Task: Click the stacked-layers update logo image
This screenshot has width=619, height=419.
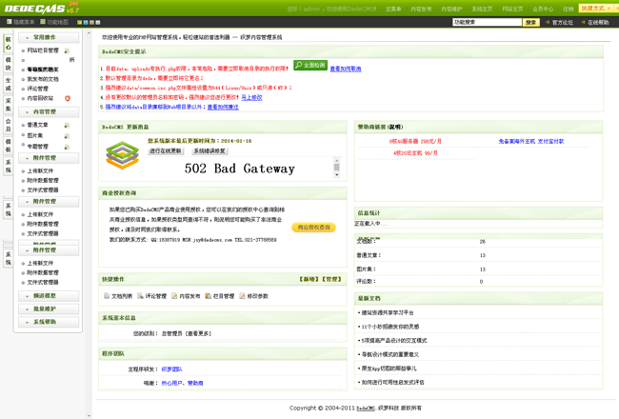Action: (123, 155)
